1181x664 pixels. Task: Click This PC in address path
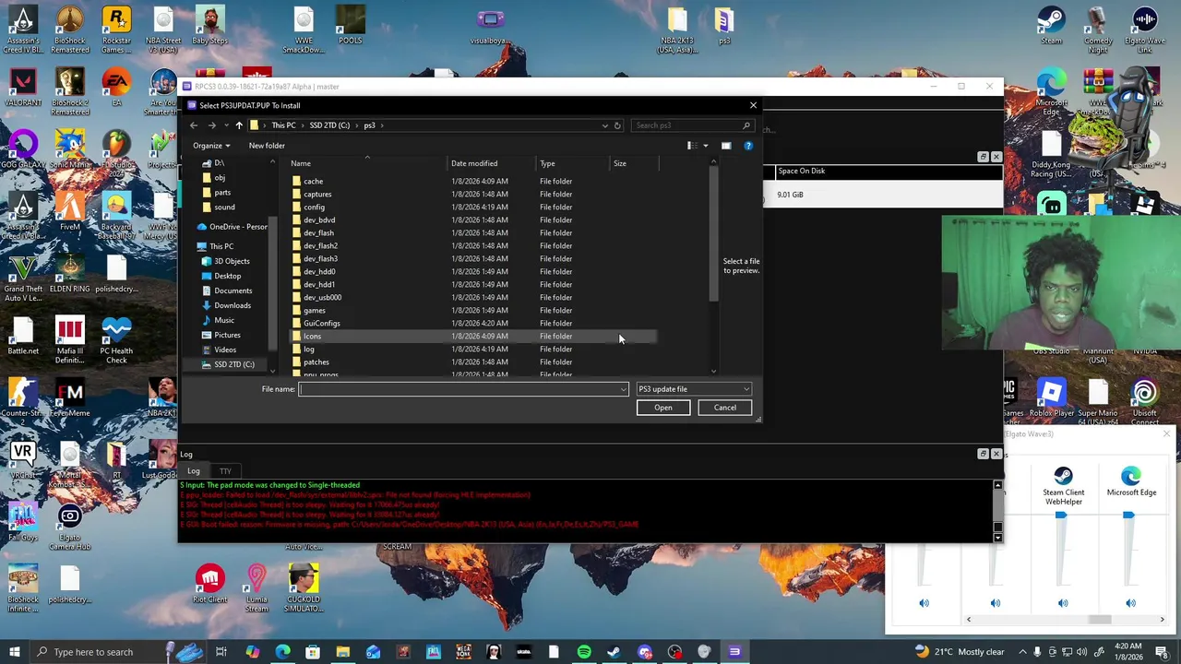point(283,125)
